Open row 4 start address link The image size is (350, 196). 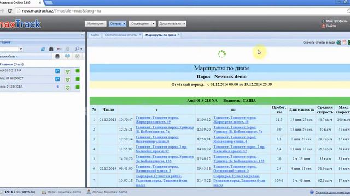[x=161, y=149]
